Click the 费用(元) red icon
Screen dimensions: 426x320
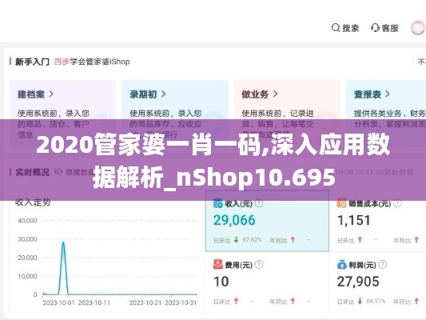pos(218,264)
